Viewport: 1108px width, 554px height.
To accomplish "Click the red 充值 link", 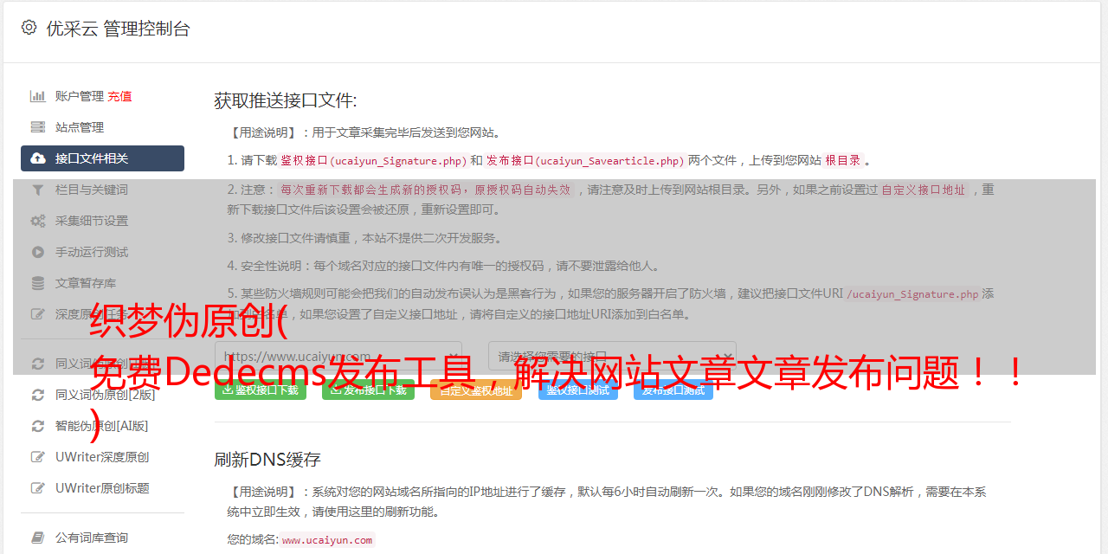I will pos(120,96).
